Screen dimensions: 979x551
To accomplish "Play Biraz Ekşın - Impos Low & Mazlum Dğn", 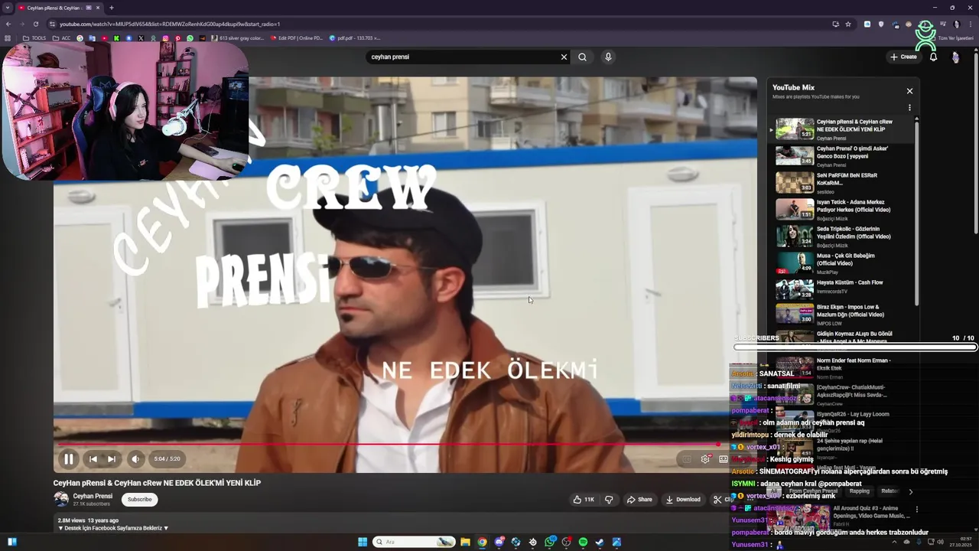I will click(x=841, y=314).
